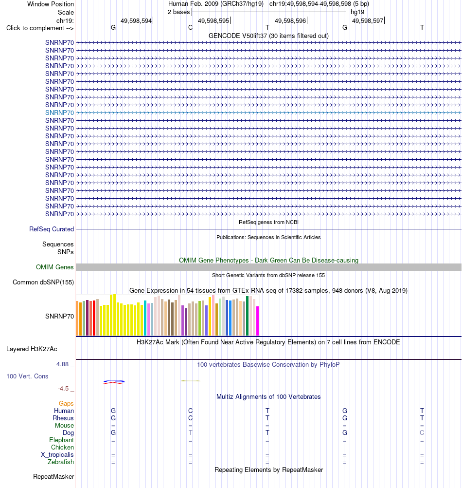This screenshot has height=488, width=462.
Task: Click the '2 bases' scale text
Action: 178,12
